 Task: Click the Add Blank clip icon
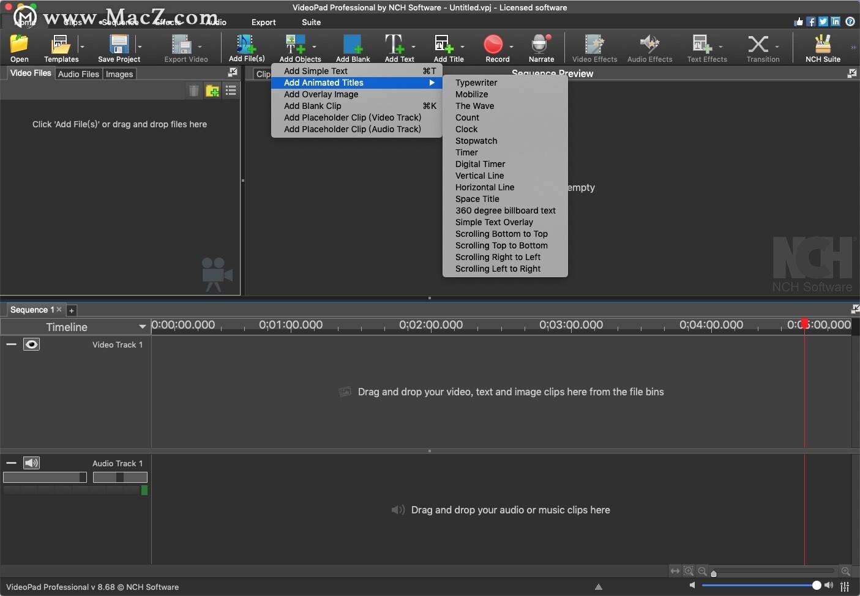click(x=353, y=45)
